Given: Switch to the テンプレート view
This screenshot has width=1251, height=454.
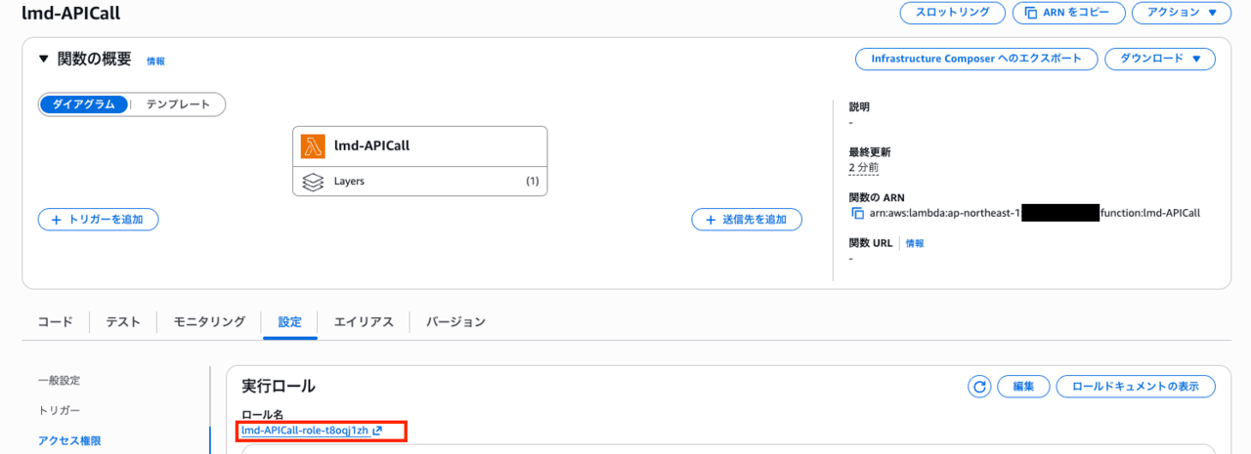Looking at the screenshot, I should (x=178, y=104).
